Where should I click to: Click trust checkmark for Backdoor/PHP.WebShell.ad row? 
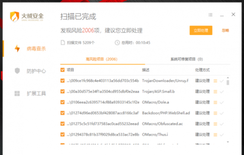pyautogui.click(x=221, y=113)
